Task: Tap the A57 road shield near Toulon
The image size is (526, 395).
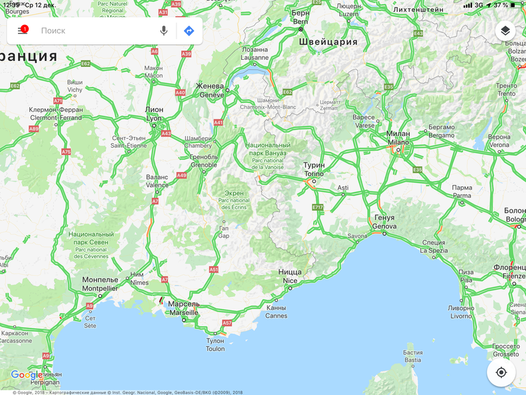Action: [x=227, y=323]
